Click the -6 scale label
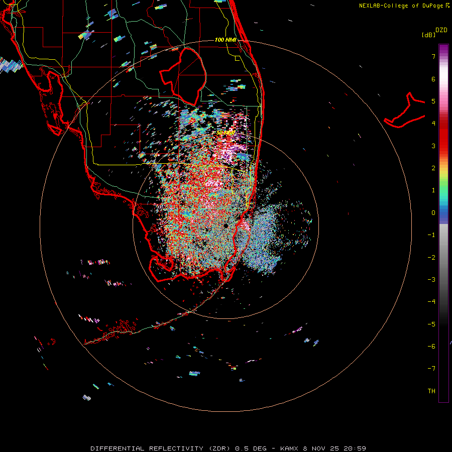The width and height of the screenshot is (452, 452). 431,347
